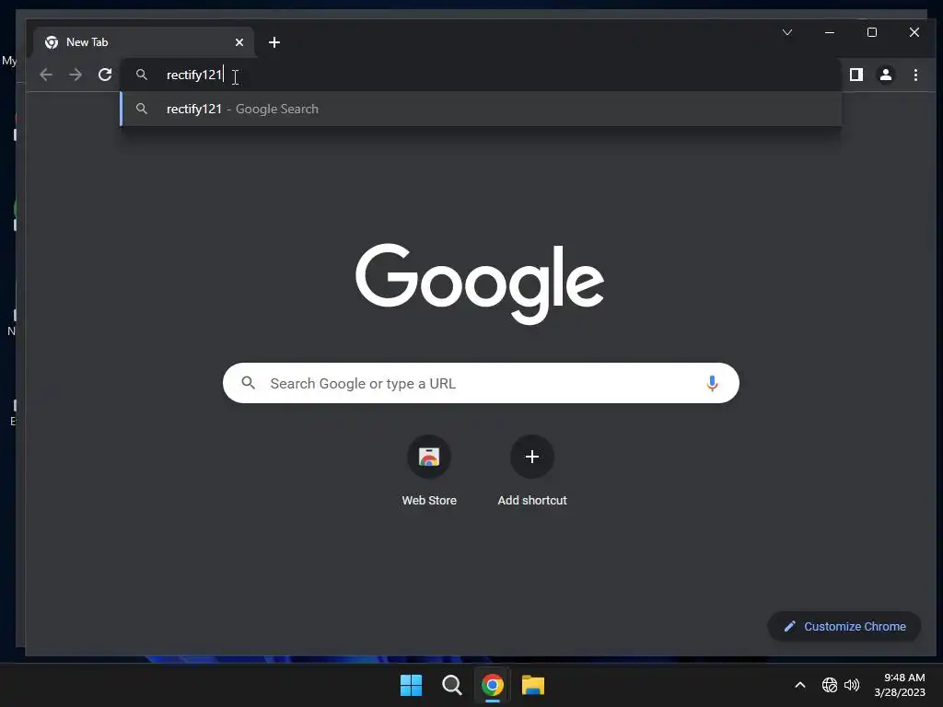
Task: Maximize the Chrome window
Action: click(x=872, y=32)
